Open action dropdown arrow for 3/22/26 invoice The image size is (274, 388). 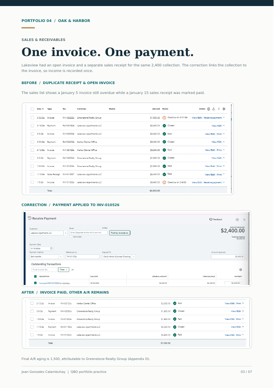pyautogui.click(x=224, y=118)
